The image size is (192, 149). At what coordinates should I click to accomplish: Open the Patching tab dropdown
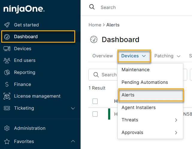click(167, 56)
